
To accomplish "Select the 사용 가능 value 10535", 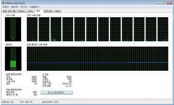I will pos(34,81).
